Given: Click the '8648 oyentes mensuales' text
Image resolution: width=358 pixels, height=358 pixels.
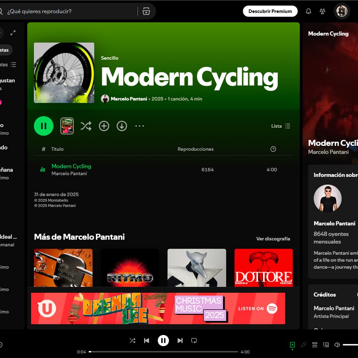Looking at the screenshot, I should click(x=331, y=238).
